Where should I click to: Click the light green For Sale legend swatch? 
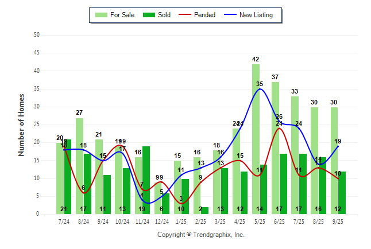click(x=101, y=15)
